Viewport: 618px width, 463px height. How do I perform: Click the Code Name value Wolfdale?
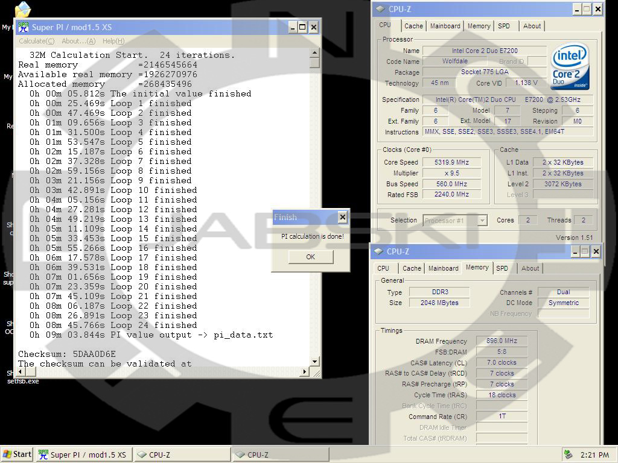tap(455, 61)
